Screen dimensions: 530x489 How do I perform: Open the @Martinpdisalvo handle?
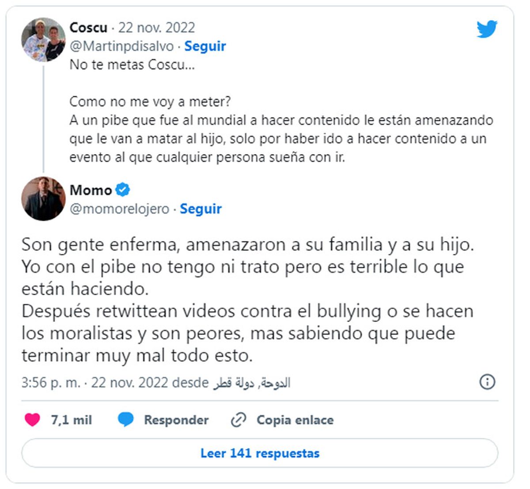(122, 46)
